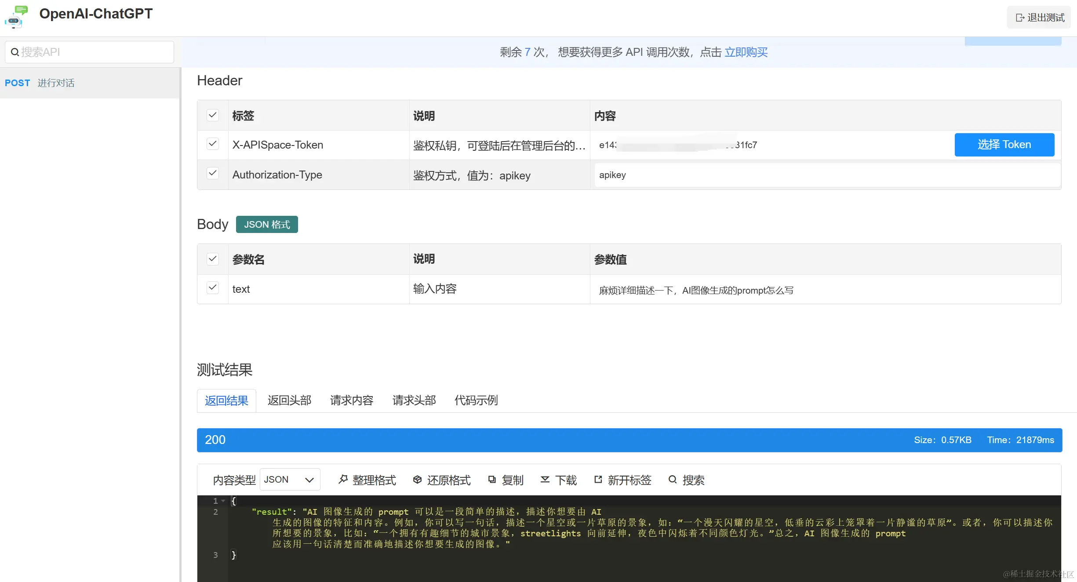1077x582 pixels.
Task: Click the 复制 copy icon
Action: pos(492,480)
